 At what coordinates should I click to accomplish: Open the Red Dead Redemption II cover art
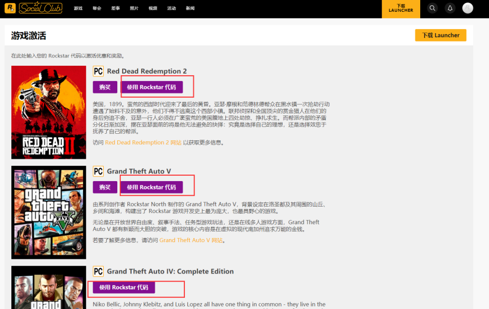tap(49, 112)
